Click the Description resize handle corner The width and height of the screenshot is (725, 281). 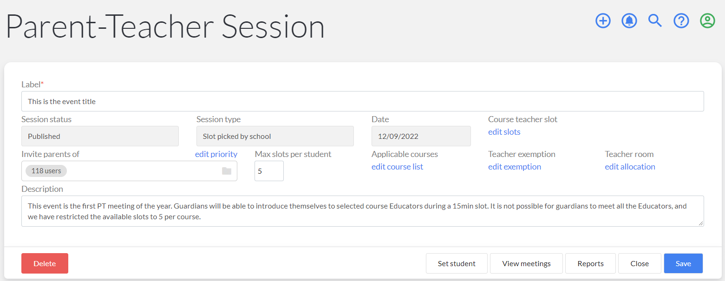pyautogui.click(x=700, y=223)
